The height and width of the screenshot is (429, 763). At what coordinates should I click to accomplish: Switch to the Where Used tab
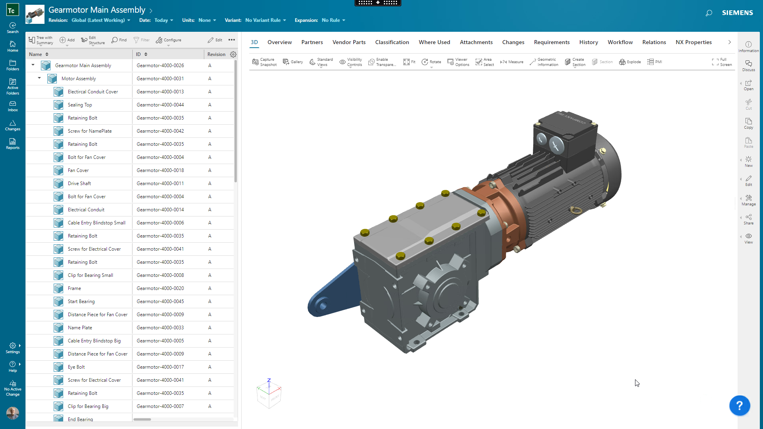coord(434,42)
